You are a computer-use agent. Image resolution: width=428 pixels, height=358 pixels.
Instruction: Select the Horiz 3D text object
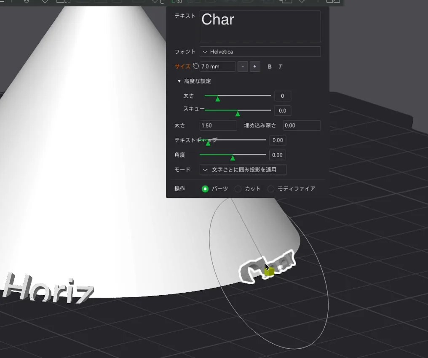[48, 289]
